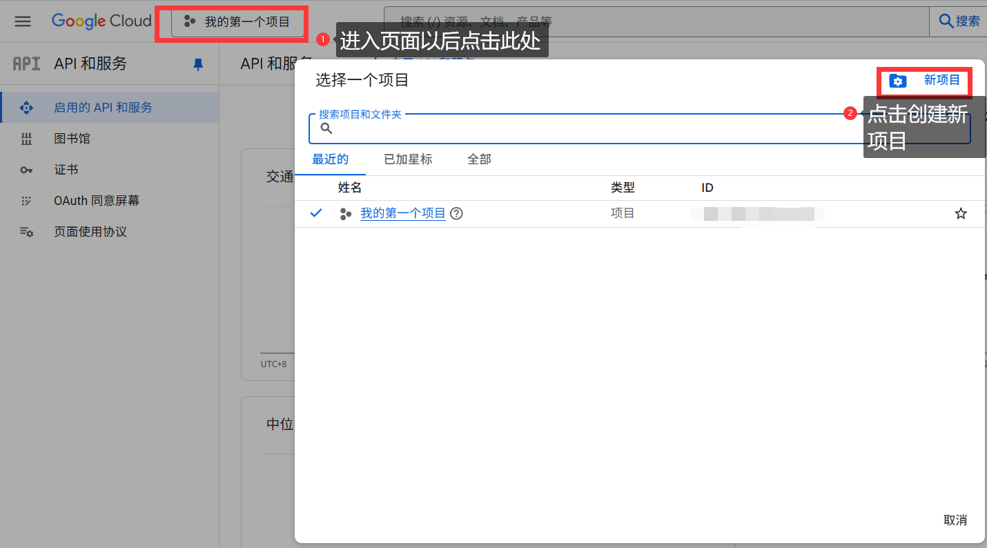Click 新项目 to create a project
Image resolution: width=987 pixels, height=548 pixels.
tap(941, 81)
